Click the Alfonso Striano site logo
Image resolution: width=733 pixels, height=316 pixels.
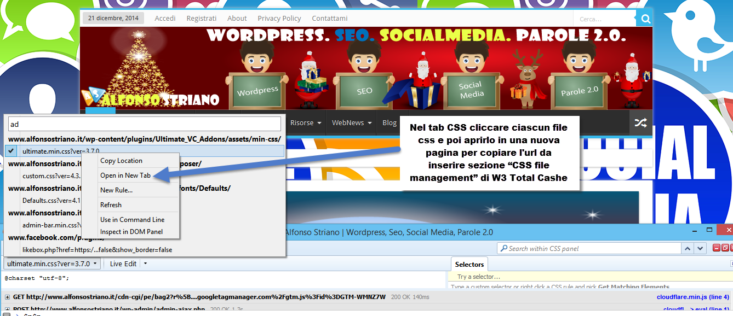coord(150,98)
